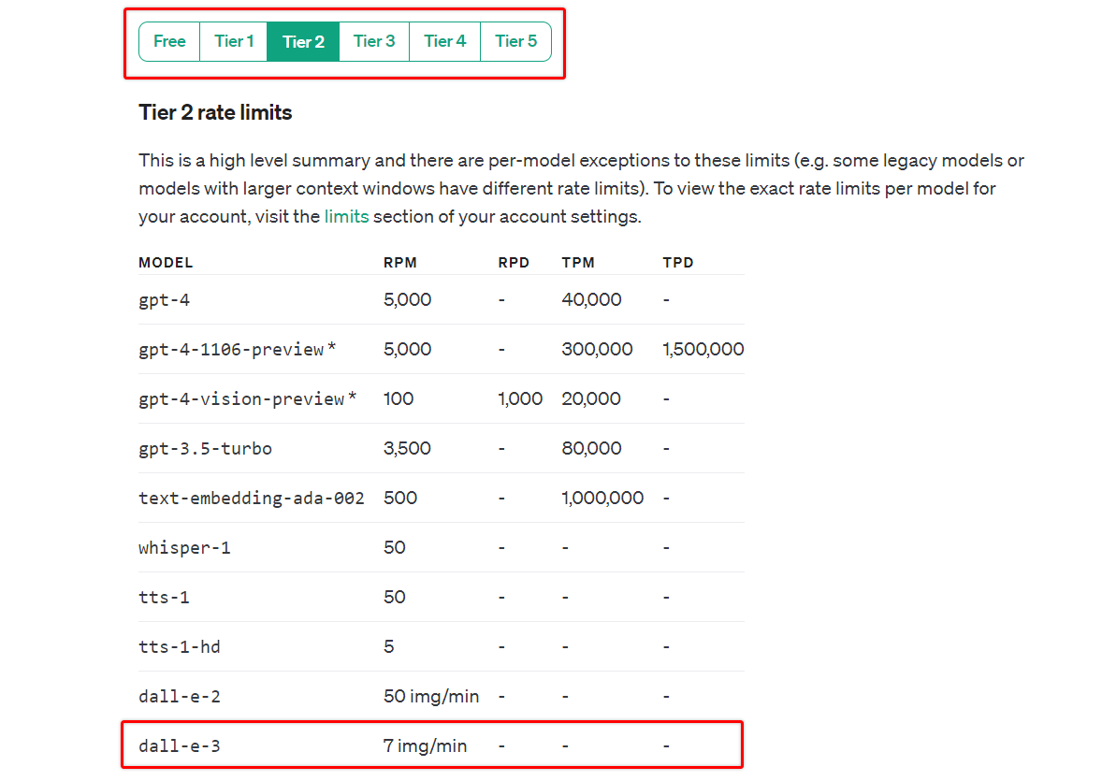
Task: Click the active Tier 2 tab
Action: [x=303, y=41]
